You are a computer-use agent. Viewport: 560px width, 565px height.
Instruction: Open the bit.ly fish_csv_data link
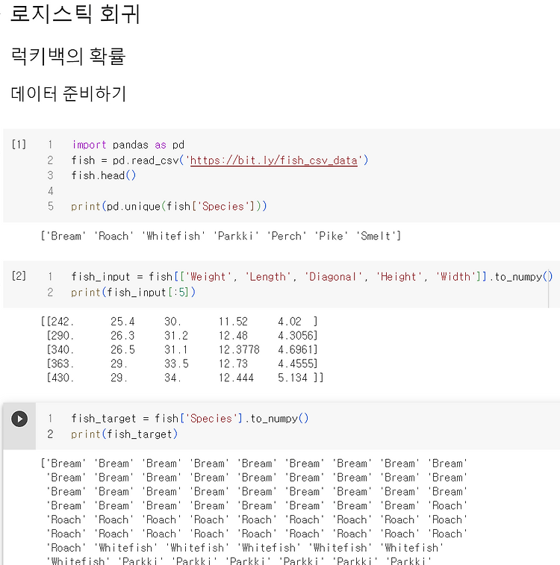[x=273, y=160]
